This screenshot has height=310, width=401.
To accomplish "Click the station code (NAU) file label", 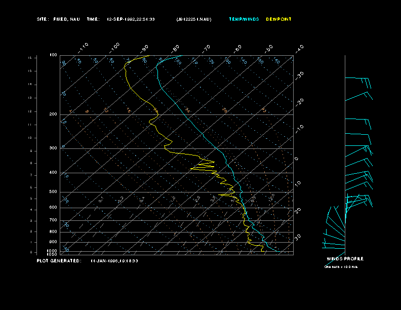I will pos(194,19).
